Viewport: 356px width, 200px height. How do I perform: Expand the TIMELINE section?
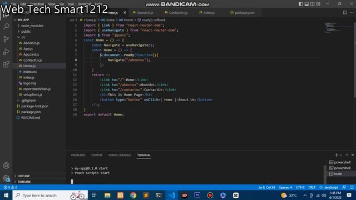(x=39, y=182)
